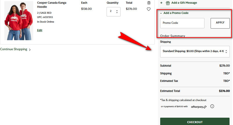Click the Edit link under the product
This screenshot has width=233, height=125.
(x=40, y=30)
